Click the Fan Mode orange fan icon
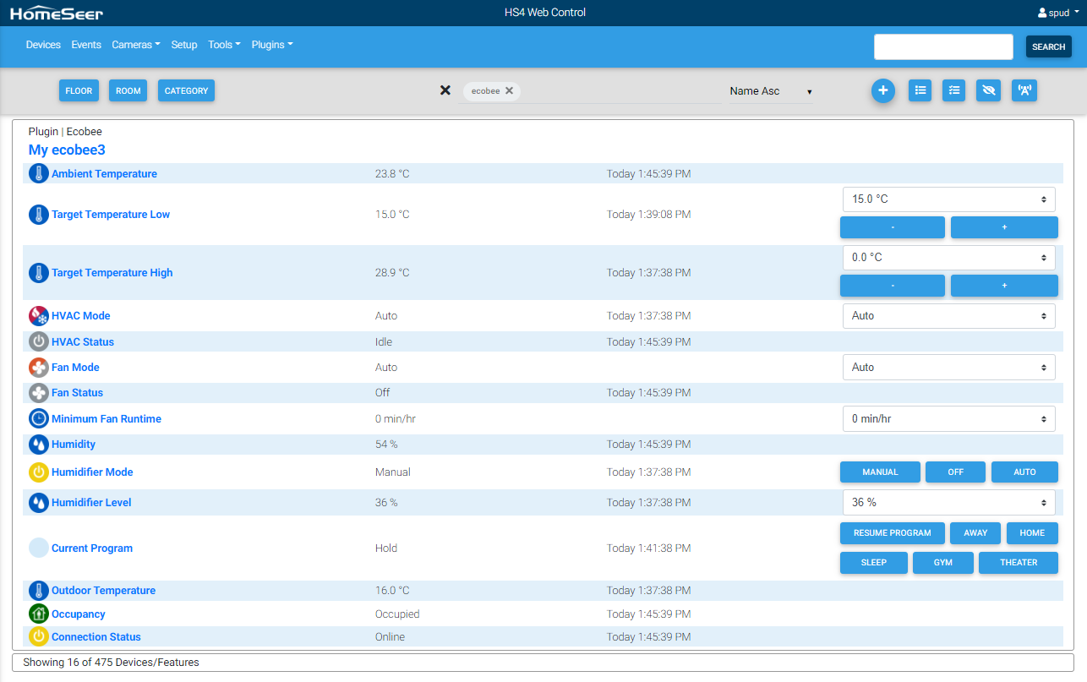 38,368
